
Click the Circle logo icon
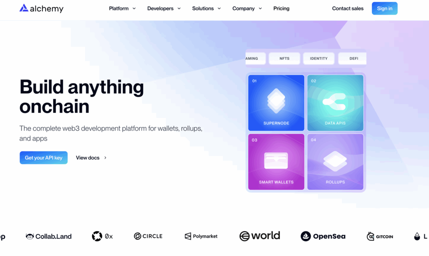137,236
